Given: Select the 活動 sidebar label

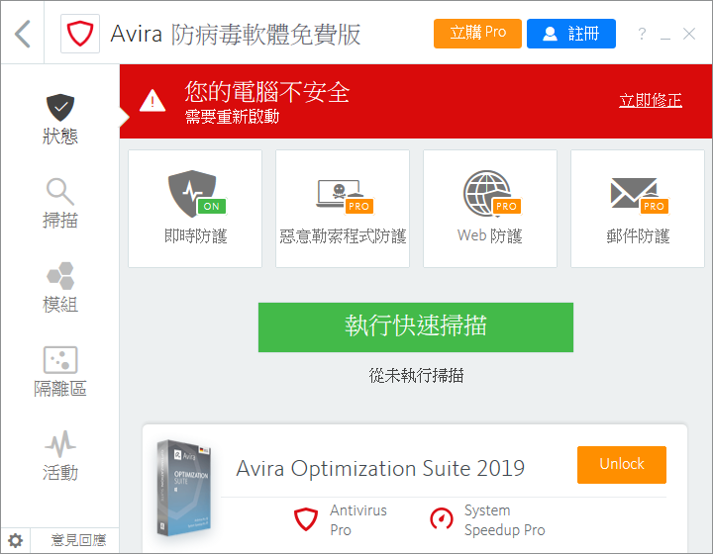Looking at the screenshot, I should [x=60, y=472].
